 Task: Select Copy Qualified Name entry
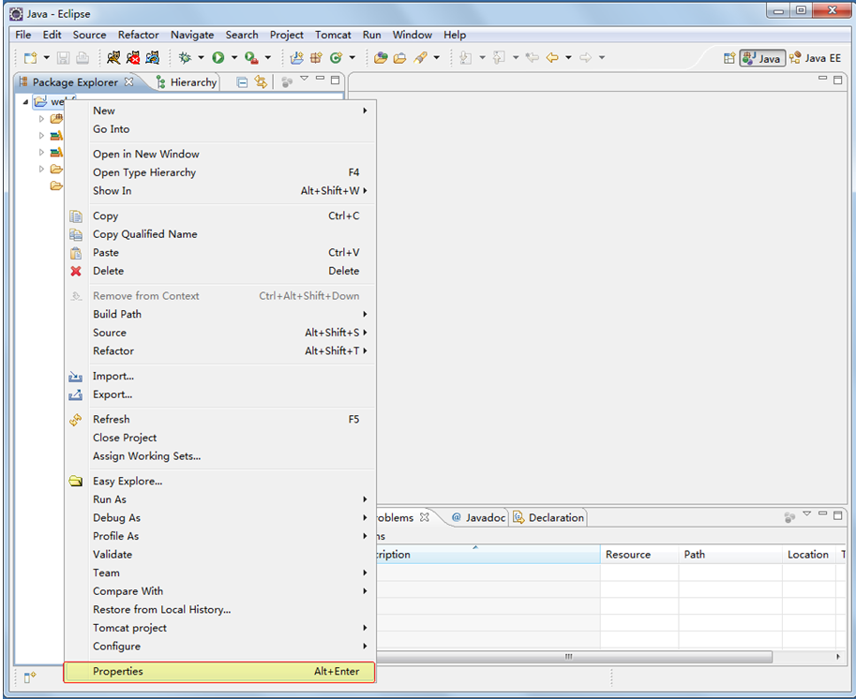[x=219, y=234]
